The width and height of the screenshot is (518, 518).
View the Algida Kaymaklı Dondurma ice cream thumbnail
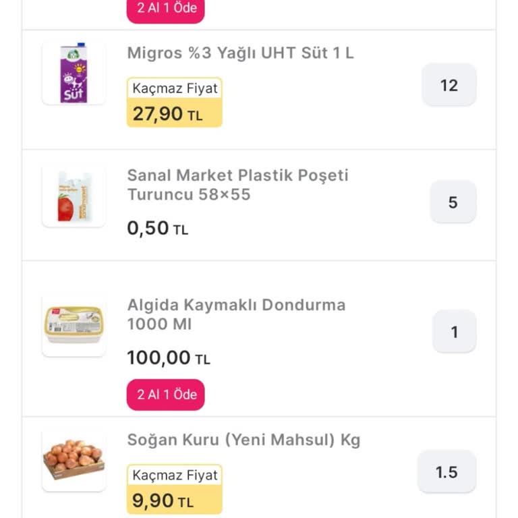click(x=74, y=325)
